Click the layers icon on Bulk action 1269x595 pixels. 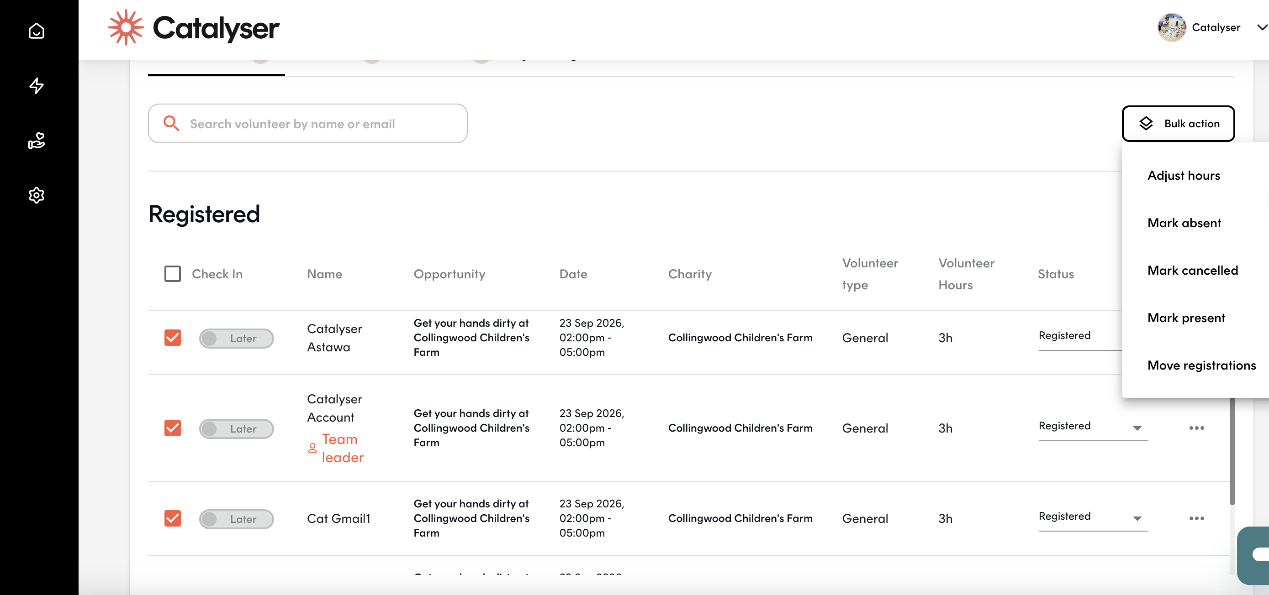tap(1146, 124)
